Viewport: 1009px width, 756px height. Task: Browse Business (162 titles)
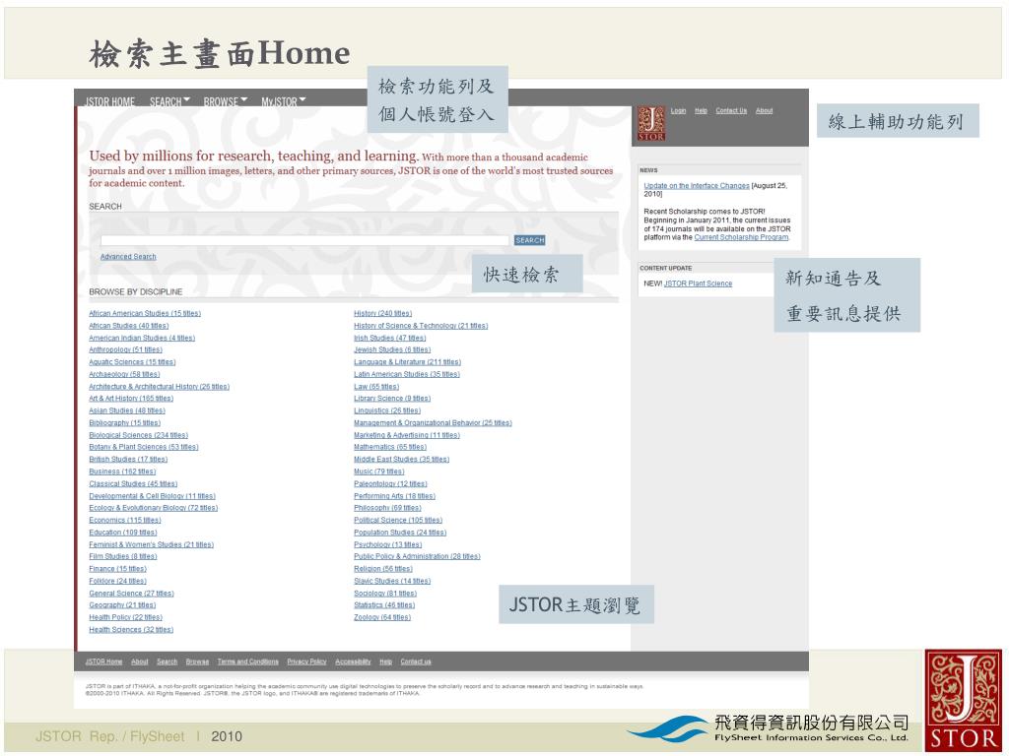122,472
